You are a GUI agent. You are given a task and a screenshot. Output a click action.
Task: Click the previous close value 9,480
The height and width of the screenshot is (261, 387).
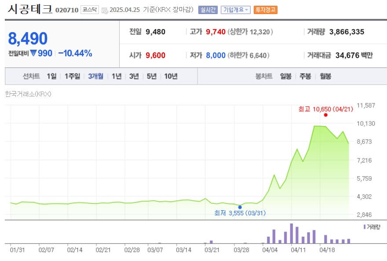(x=156, y=32)
